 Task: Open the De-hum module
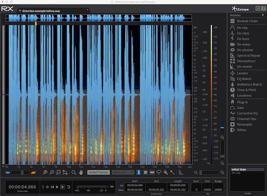(242, 39)
